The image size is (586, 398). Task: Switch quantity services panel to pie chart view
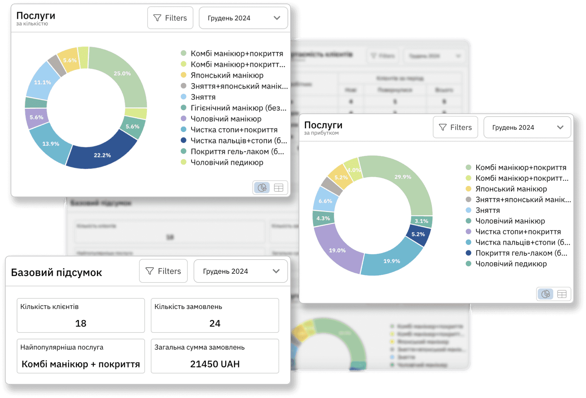pos(262,188)
